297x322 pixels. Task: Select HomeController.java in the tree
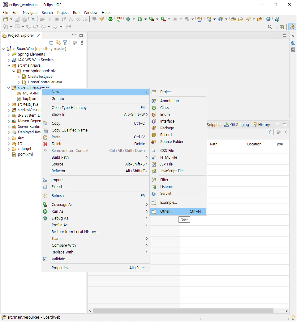tap(45, 82)
